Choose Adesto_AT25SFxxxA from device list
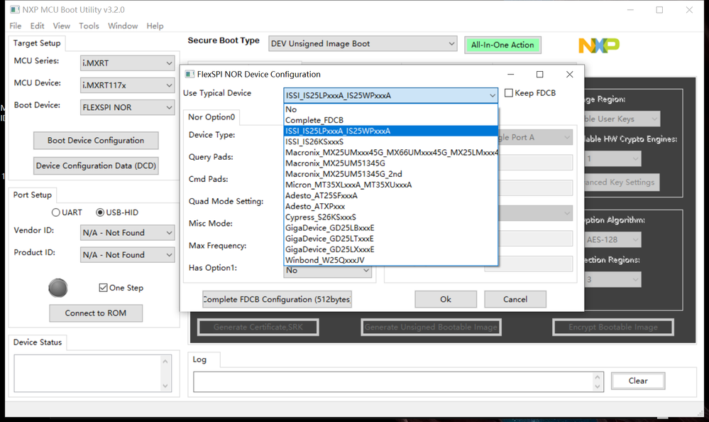Image resolution: width=709 pixels, height=422 pixels. (390, 195)
